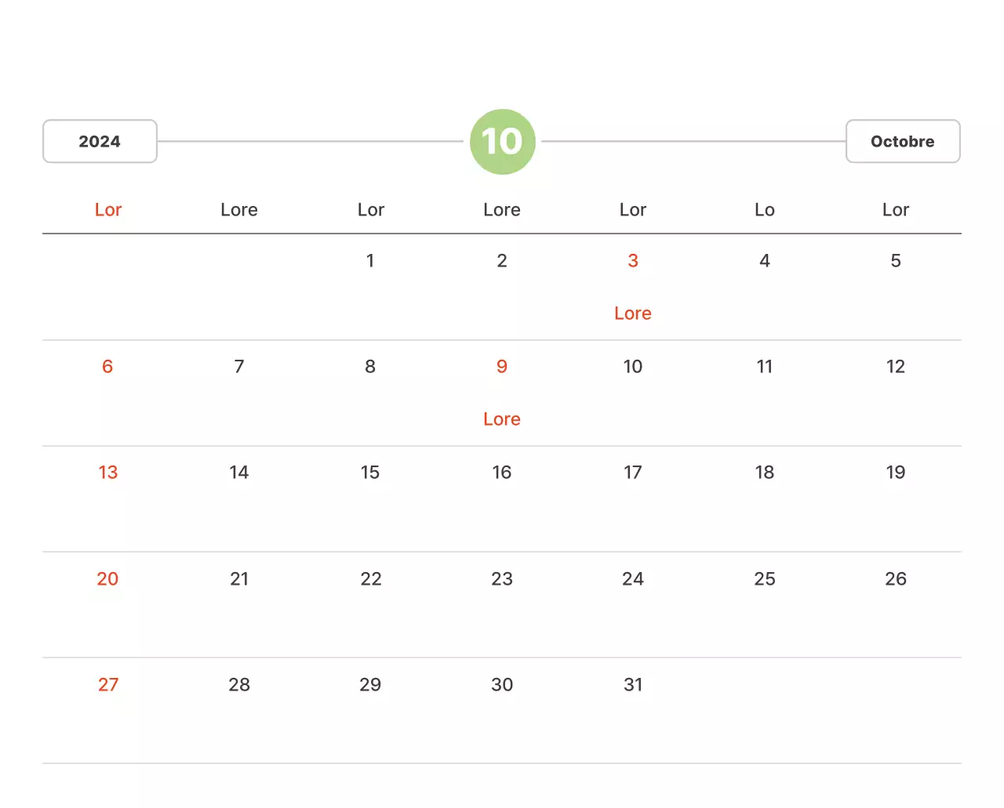Select day 22 in the calendar
The image size is (1004, 808).
371,579
